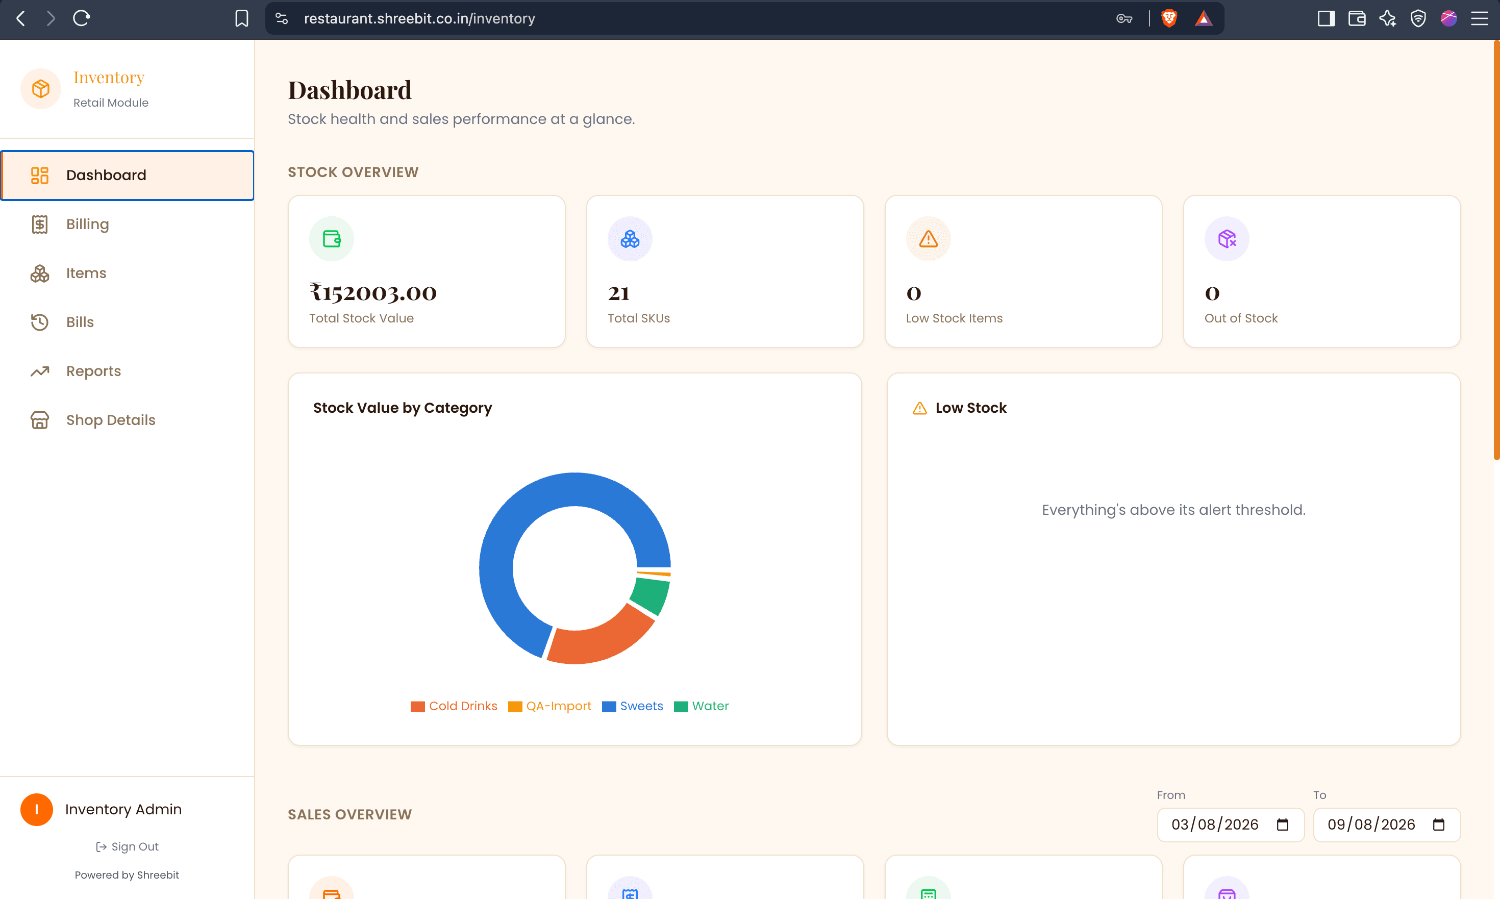Click the Out of Stock package icon
This screenshot has width=1500, height=899.
(1227, 239)
